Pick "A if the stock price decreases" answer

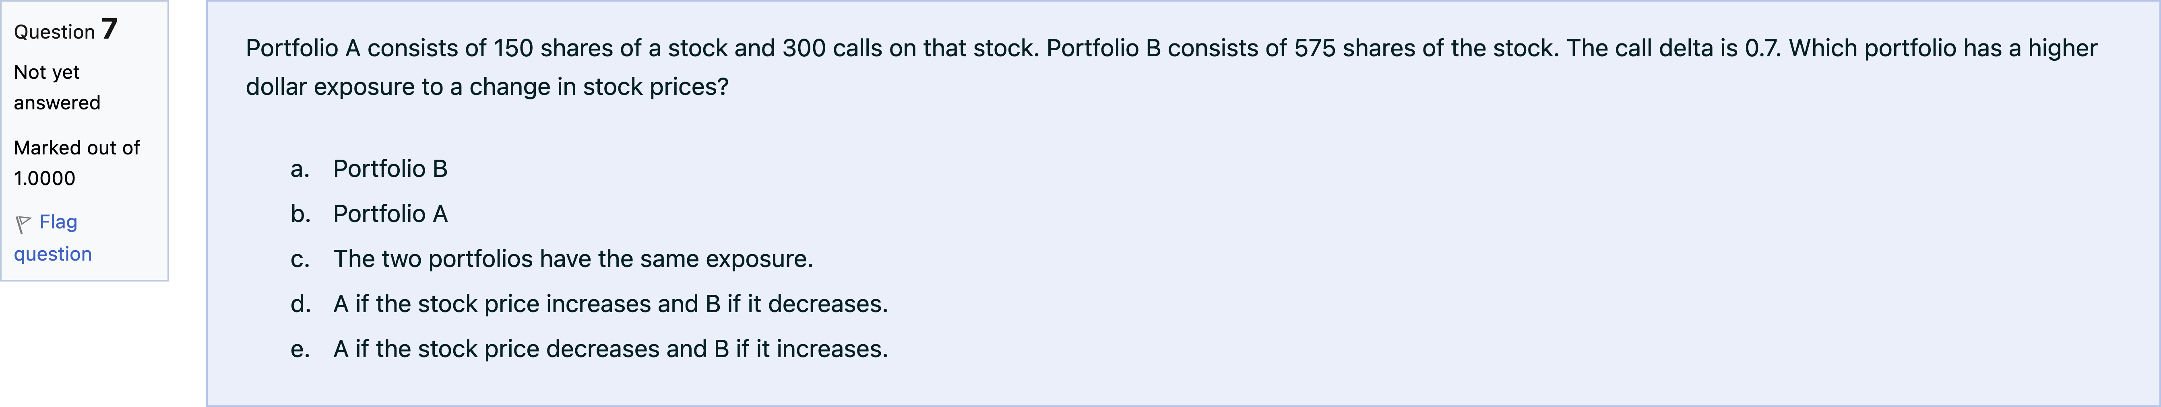[610, 349]
